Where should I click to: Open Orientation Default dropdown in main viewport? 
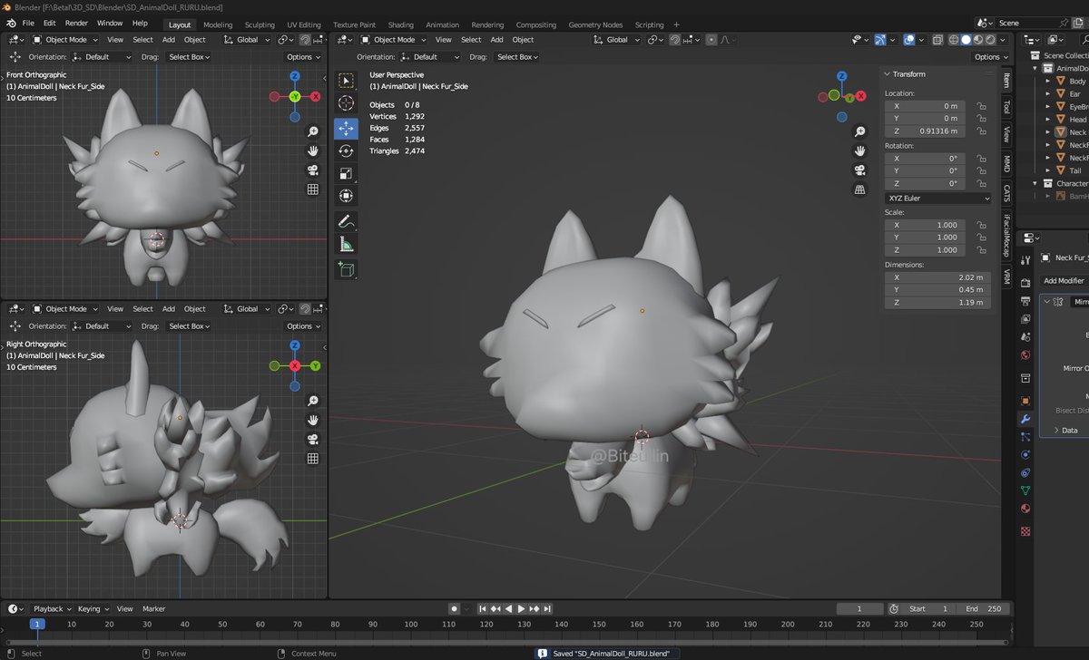click(428, 57)
